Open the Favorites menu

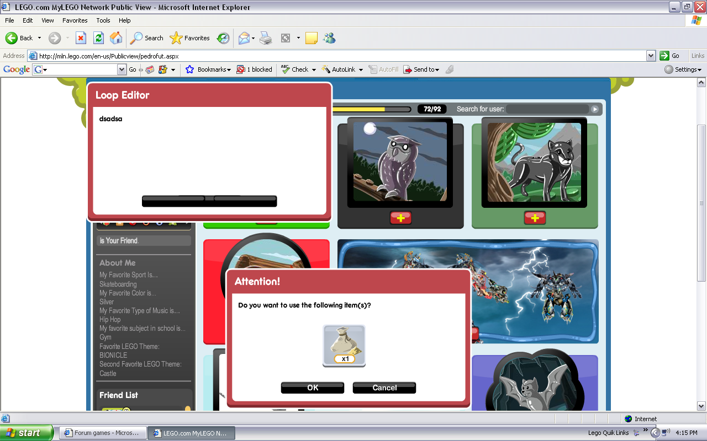tap(75, 20)
